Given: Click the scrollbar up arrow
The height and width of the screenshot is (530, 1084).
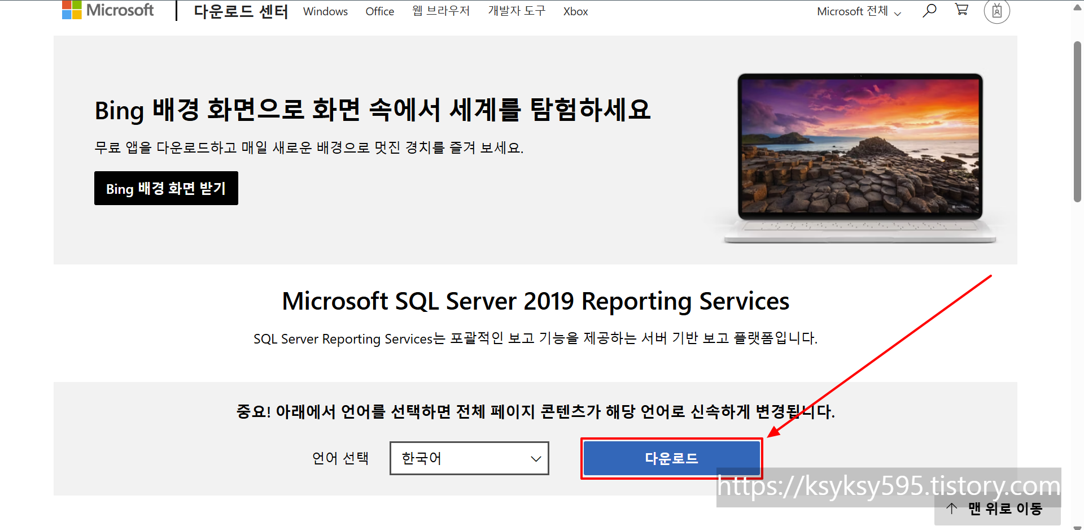Looking at the screenshot, I should pyautogui.click(x=1078, y=8).
